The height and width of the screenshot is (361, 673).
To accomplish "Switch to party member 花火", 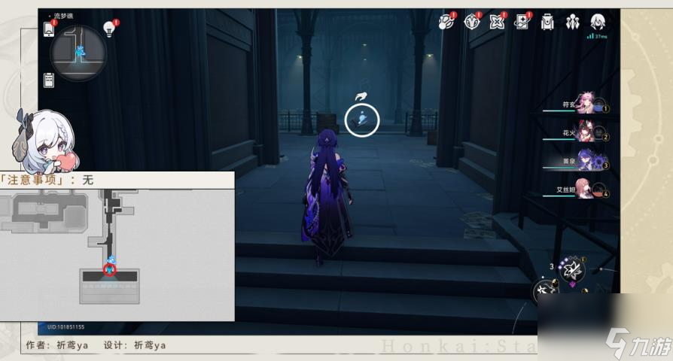I will click(x=576, y=132).
